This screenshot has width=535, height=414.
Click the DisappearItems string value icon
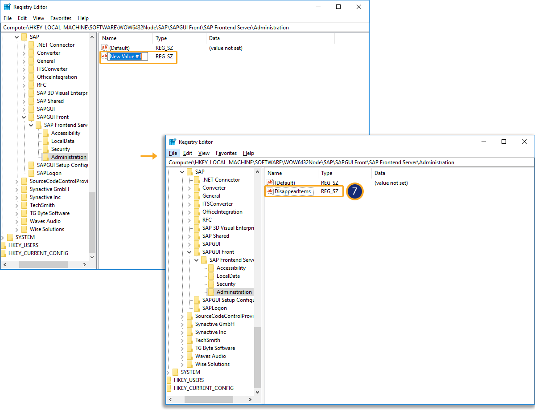pos(270,191)
